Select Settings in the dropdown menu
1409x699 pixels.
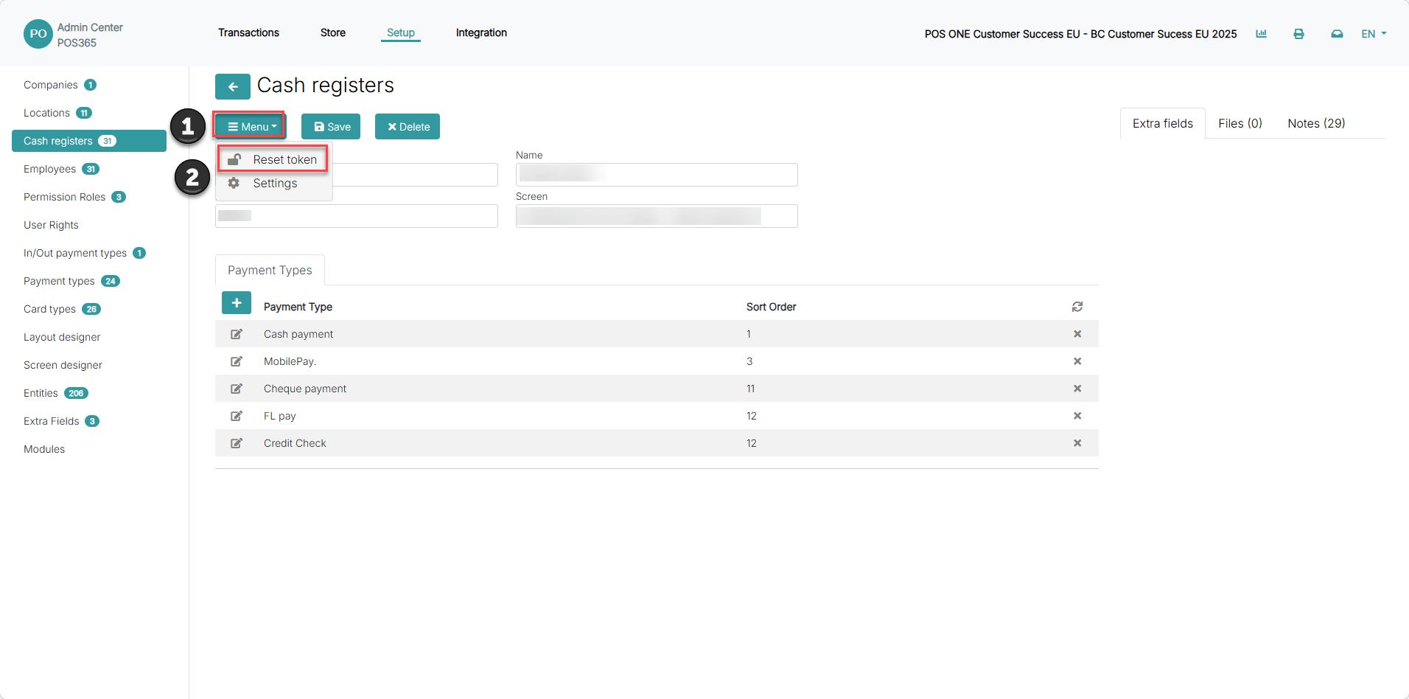tap(274, 183)
